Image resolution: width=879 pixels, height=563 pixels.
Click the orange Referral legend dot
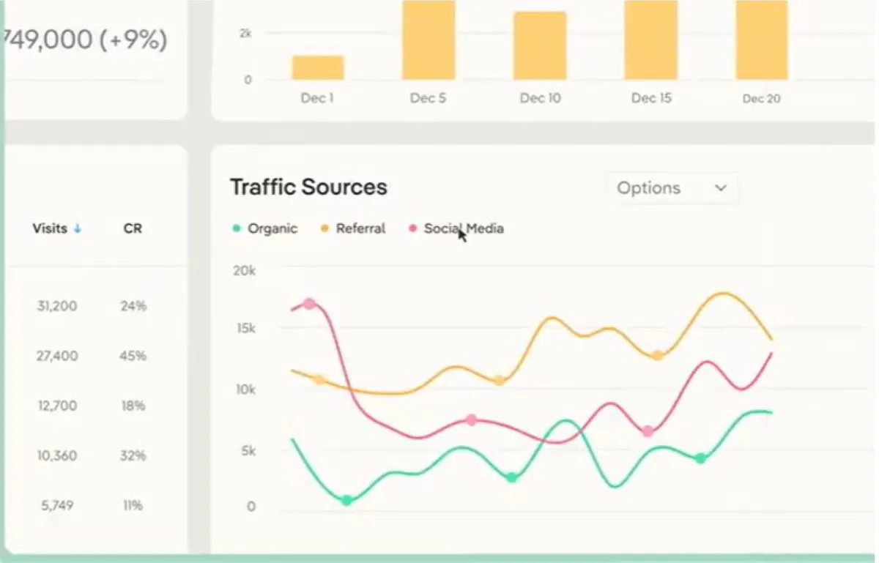[x=324, y=228]
